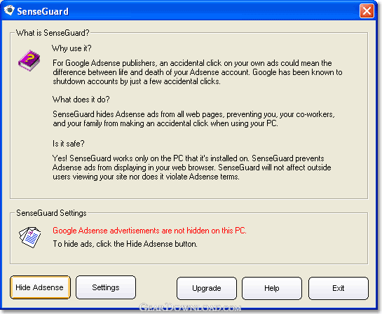Open the Settings button
Viewport: 382px width, 314px height.
tap(106, 287)
